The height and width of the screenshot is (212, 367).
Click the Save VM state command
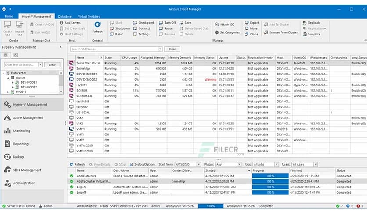(185, 23)
